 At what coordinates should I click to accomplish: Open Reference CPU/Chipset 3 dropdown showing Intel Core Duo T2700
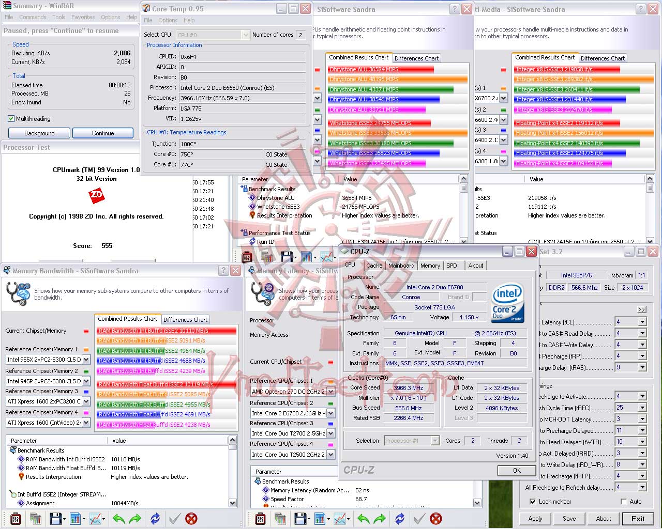point(330,433)
